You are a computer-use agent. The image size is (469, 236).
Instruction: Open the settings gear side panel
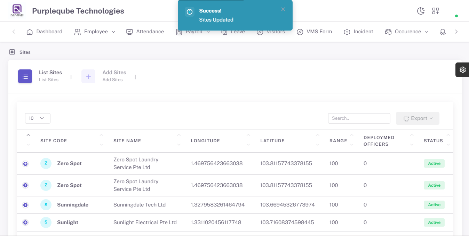coord(462,70)
